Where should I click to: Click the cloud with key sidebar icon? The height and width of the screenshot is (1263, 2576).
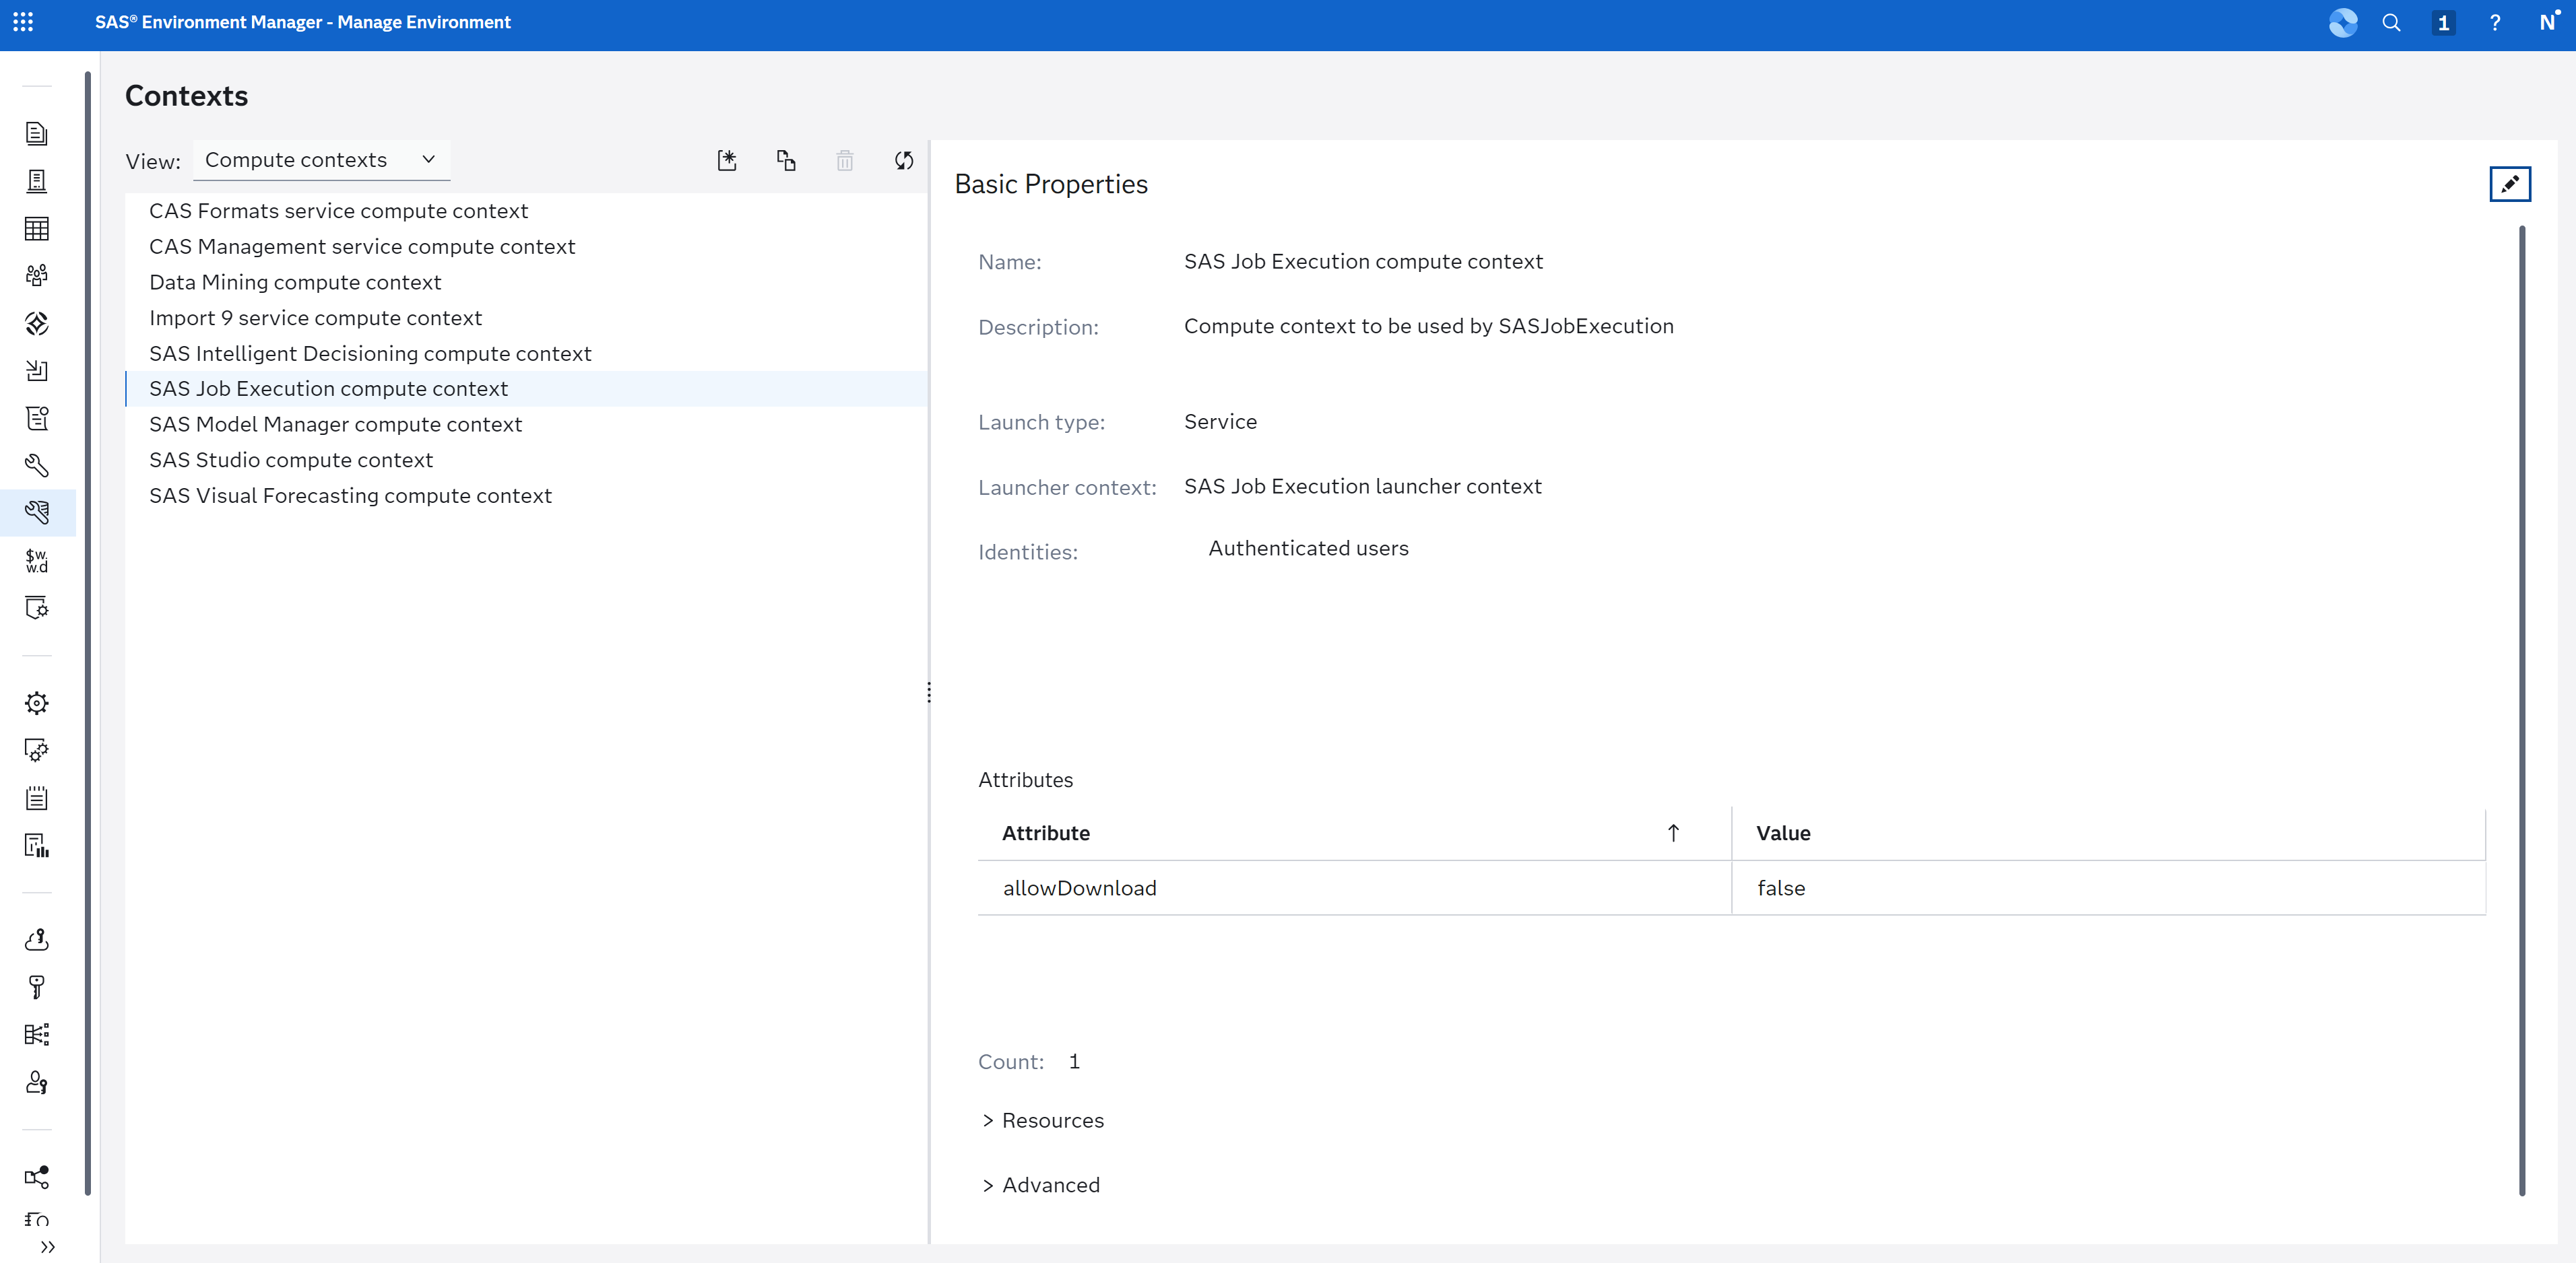coord(37,941)
